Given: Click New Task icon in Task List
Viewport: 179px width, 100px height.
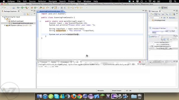Looking at the screenshot, I should click(151, 14).
